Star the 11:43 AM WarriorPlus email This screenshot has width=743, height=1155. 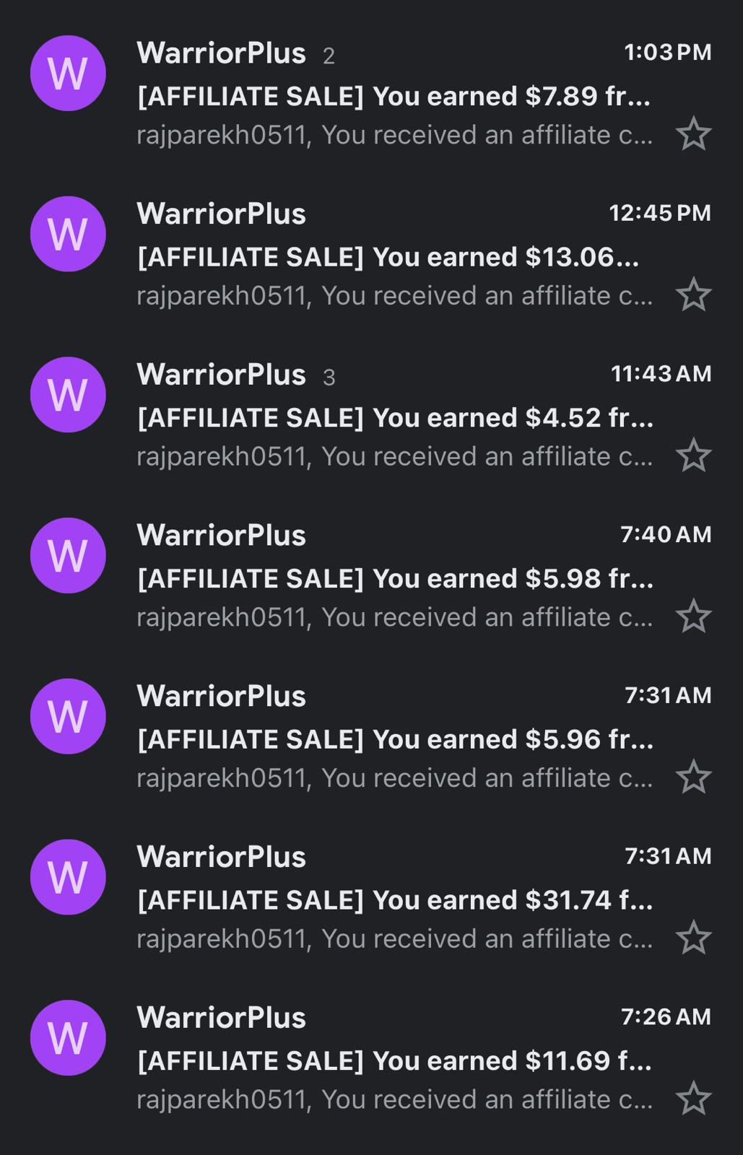coord(693,456)
